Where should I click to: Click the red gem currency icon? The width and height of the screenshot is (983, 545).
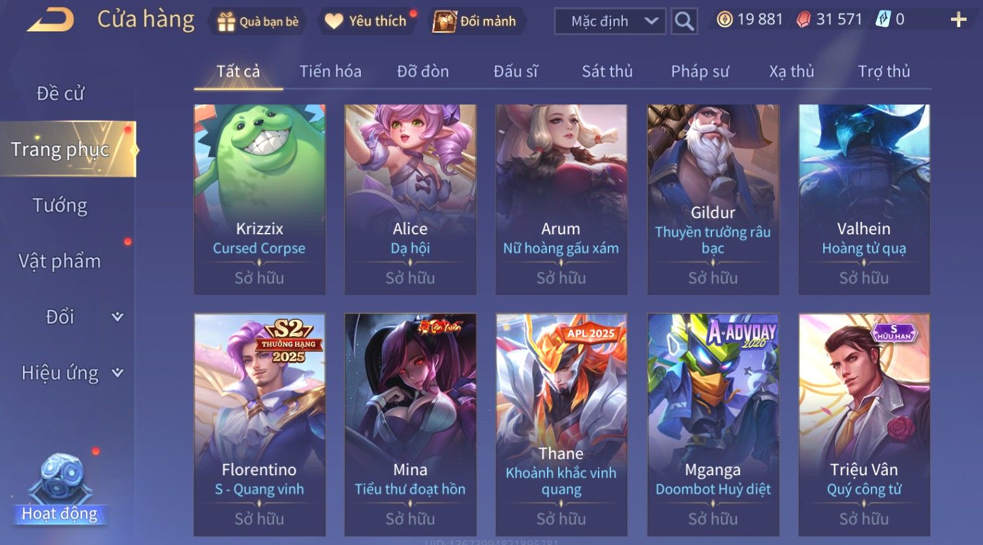click(804, 20)
